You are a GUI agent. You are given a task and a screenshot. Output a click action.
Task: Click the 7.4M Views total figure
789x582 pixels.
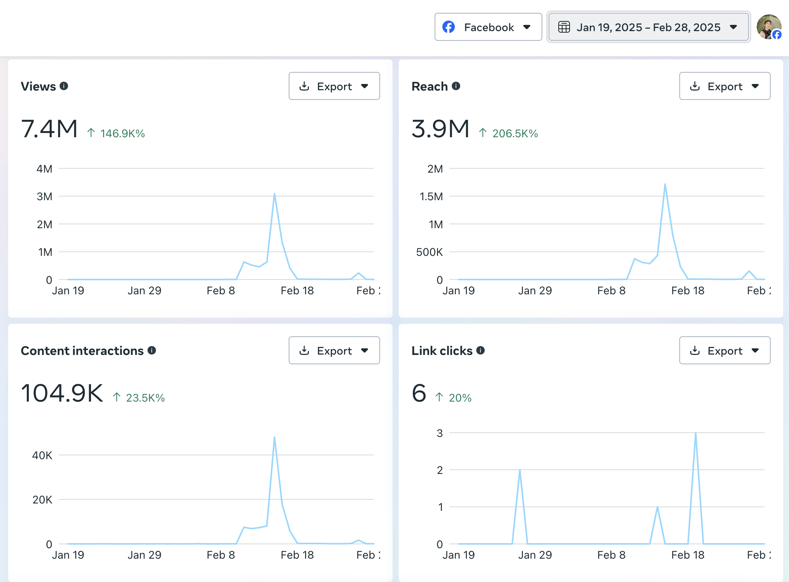coord(49,129)
